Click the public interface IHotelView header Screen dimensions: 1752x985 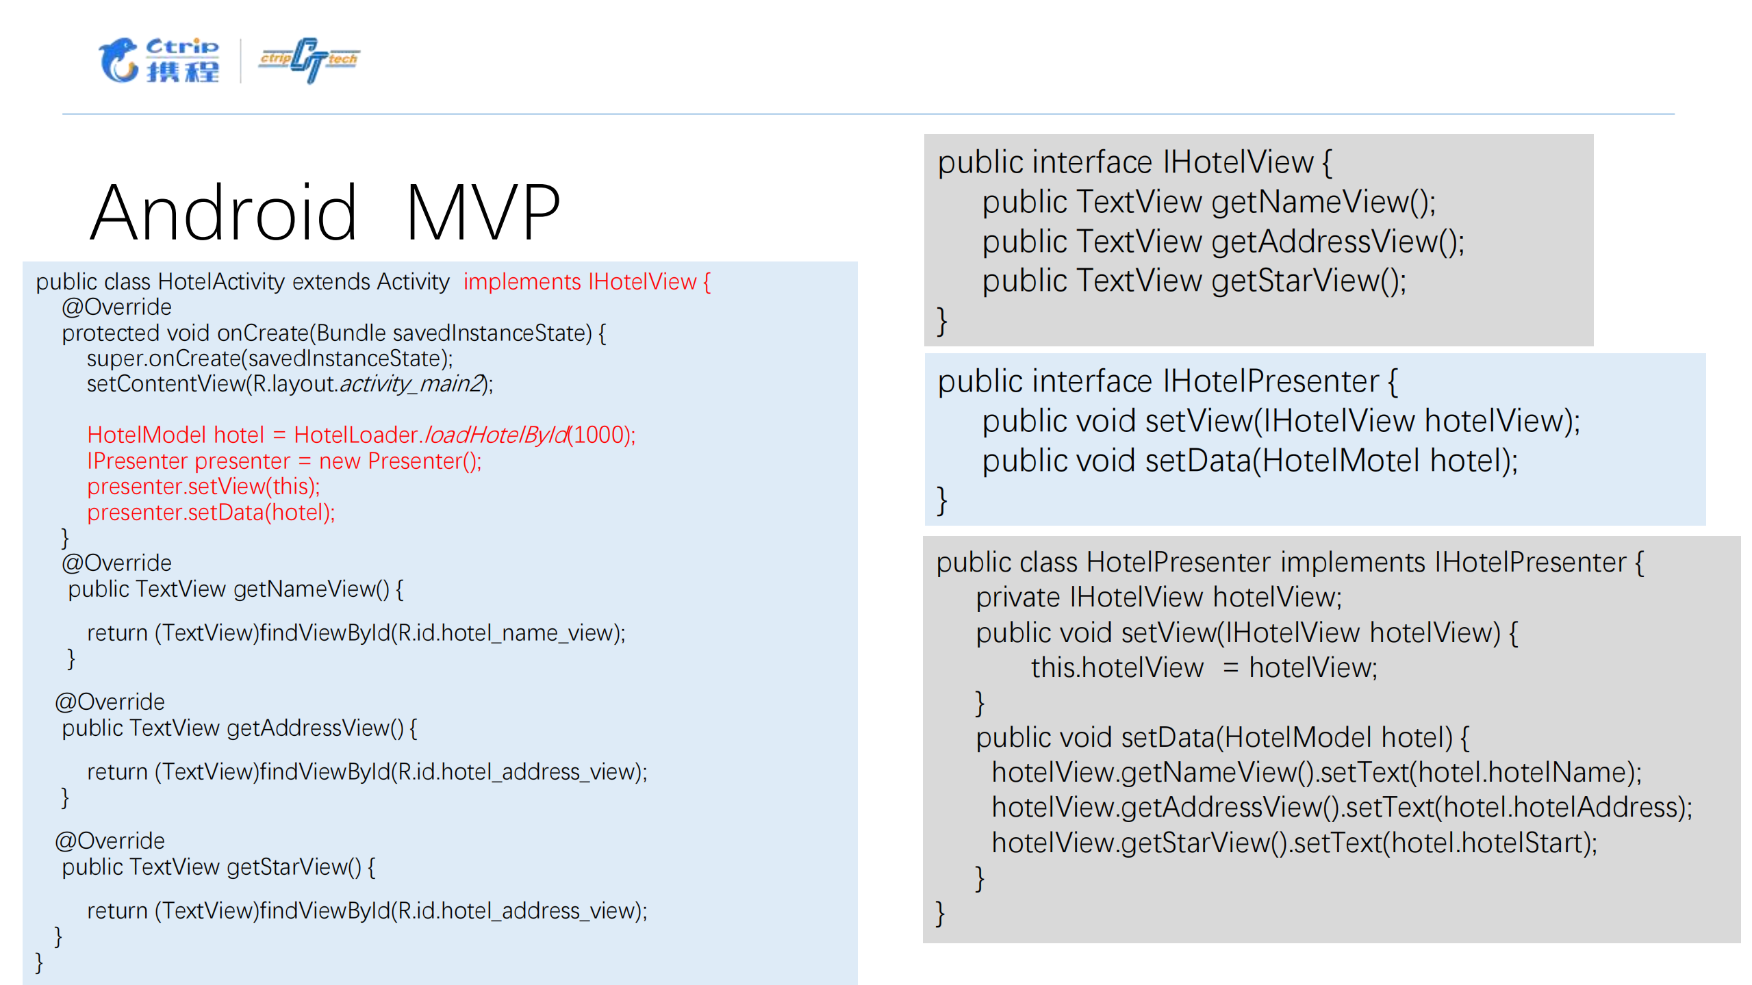point(1134,163)
